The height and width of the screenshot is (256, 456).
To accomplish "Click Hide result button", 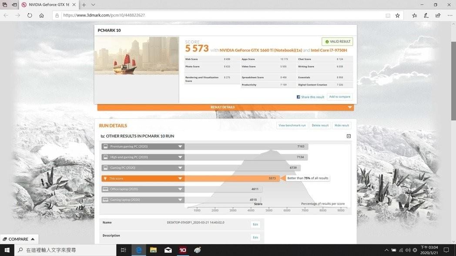I will (x=342, y=126).
